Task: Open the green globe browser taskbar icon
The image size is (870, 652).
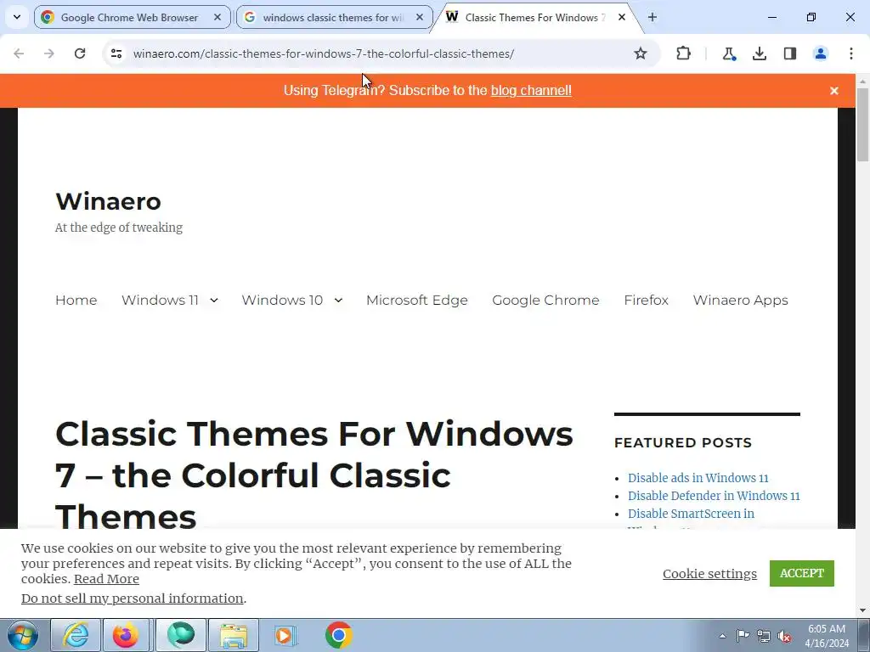Action: [181, 635]
